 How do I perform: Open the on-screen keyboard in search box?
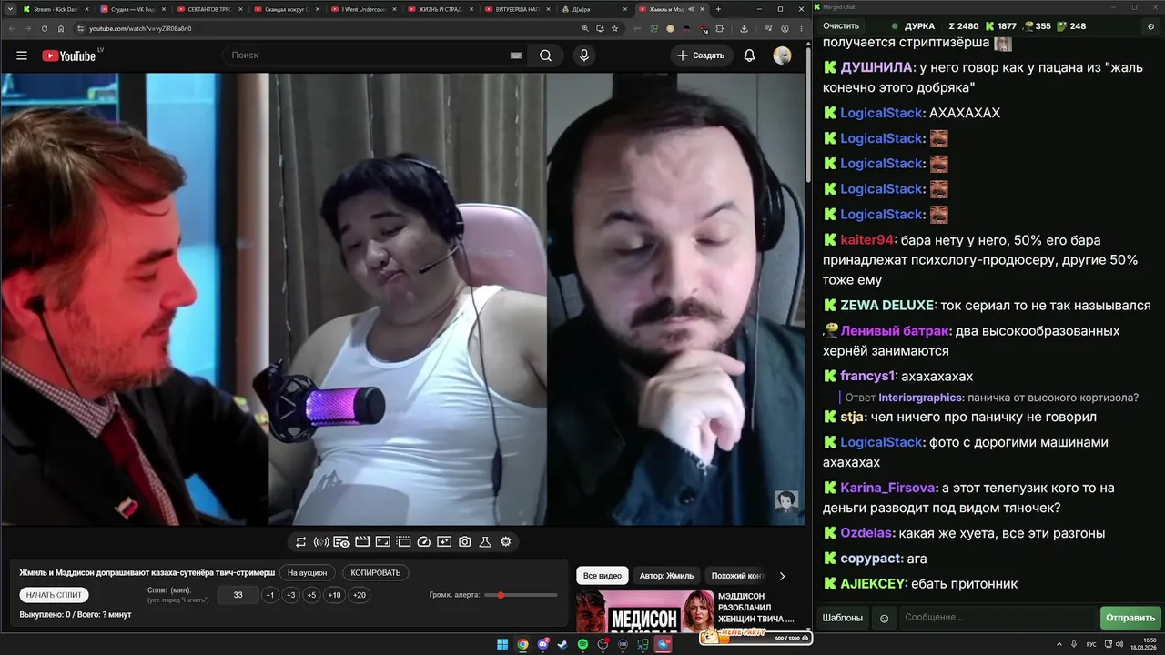[x=516, y=55]
